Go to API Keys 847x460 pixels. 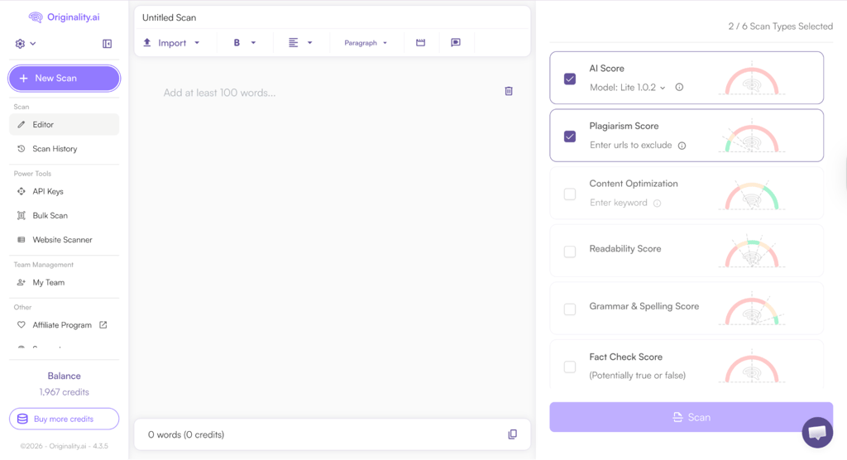(x=65, y=191)
